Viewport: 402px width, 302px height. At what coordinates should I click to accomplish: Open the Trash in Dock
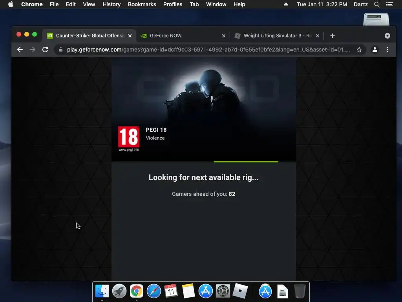[300, 291]
